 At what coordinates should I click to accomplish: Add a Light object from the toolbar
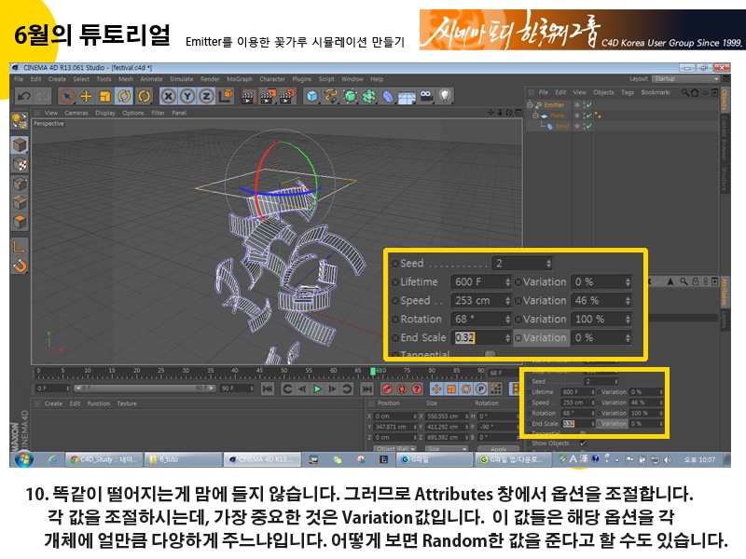point(445,96)
